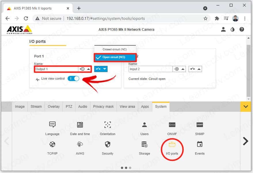Open Date and time settings icon
This screenshot has height=173, width=253.
tap(80, 125)
